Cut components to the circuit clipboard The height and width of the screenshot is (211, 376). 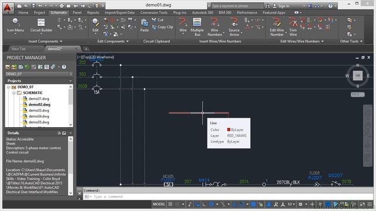tap(157, 20)
